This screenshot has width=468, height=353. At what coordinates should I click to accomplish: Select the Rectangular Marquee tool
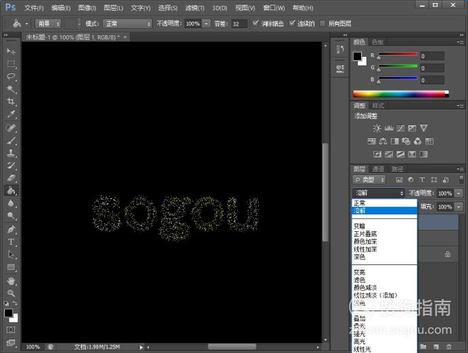coord(11,64)
